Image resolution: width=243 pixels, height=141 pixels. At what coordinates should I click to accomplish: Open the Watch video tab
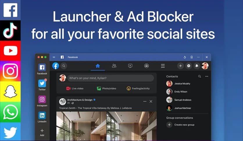pyautogui.click(x=130, y=66)
